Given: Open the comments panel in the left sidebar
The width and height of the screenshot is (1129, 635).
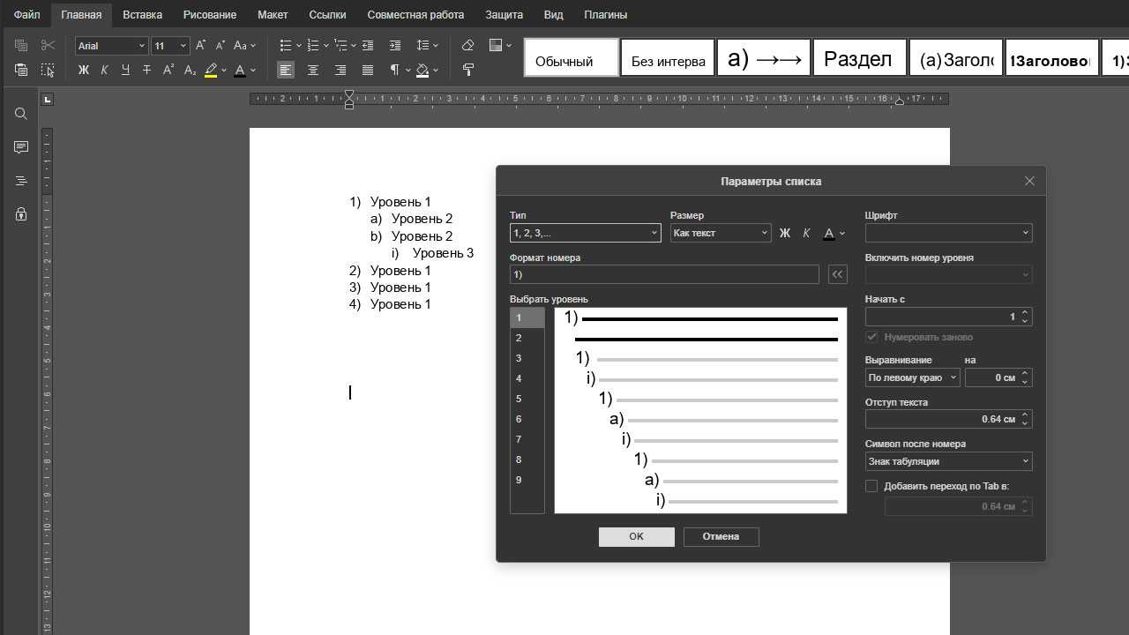Looking at the screenshot, I should pos(21,147).
